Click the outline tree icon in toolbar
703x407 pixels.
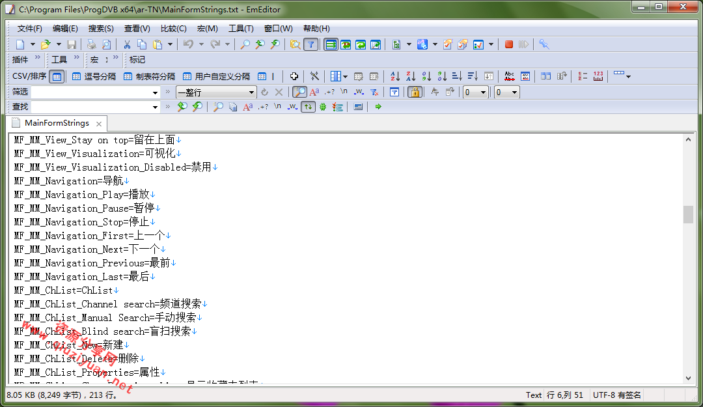pyautogui.click(x=396, y=44)
